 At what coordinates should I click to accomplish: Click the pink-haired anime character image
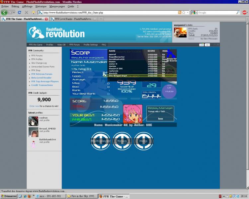coord(133,113)
